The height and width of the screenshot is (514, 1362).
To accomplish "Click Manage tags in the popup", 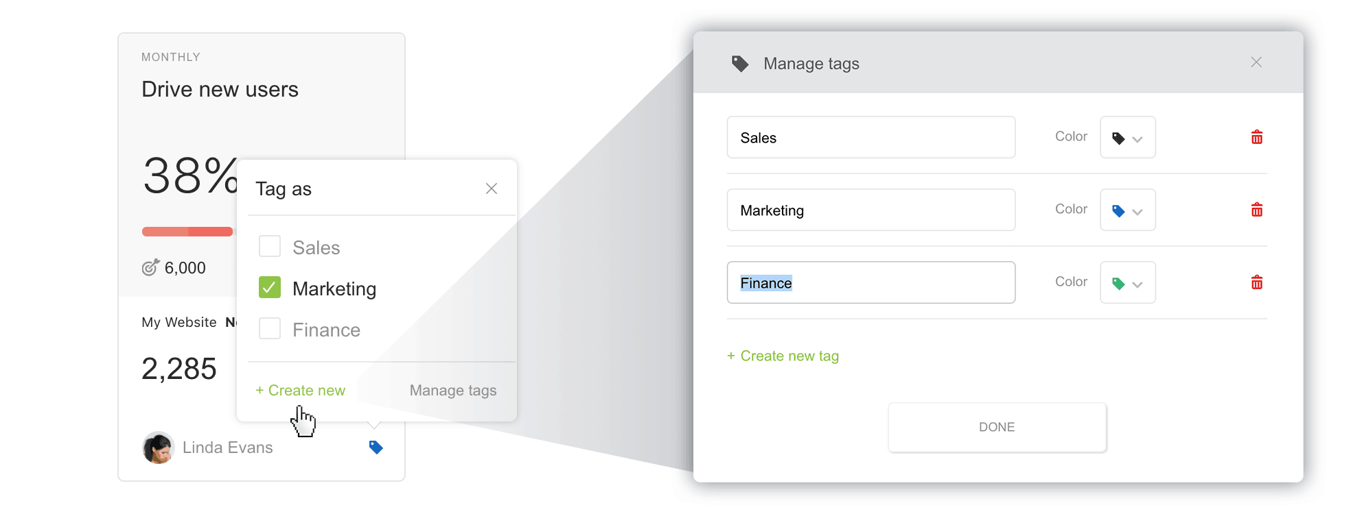I will 453,391.
